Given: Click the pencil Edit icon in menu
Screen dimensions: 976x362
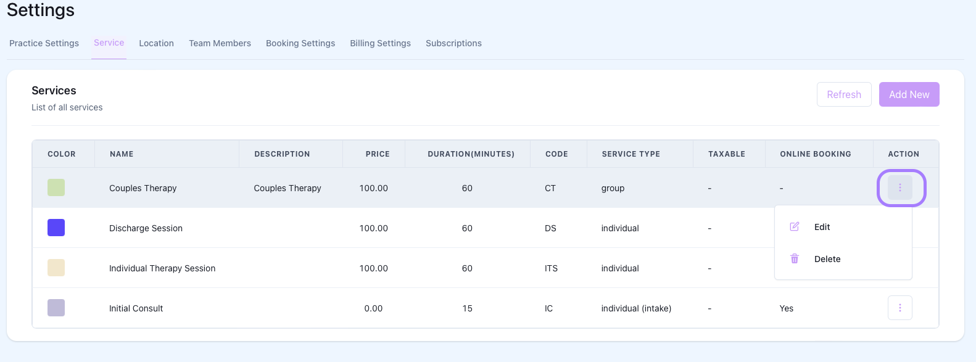Looking at the screenshot, I should point(795,227).
